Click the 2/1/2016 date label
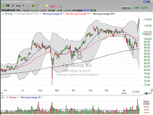153x115 pixels. [x=136, y=92]
